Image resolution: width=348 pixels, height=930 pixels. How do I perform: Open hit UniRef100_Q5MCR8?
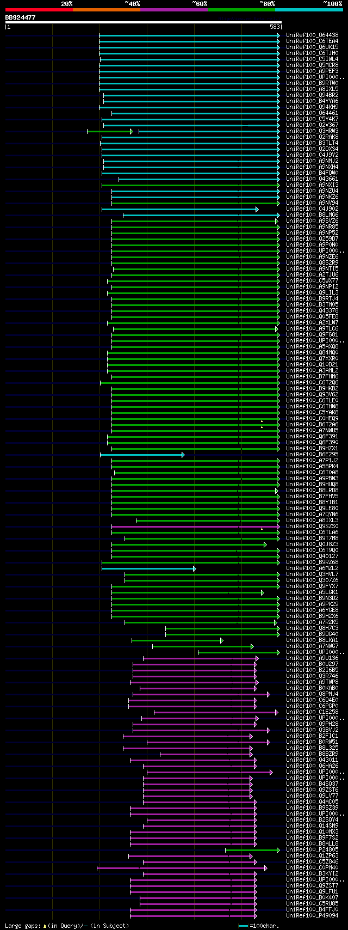click(x=312, y=65)
